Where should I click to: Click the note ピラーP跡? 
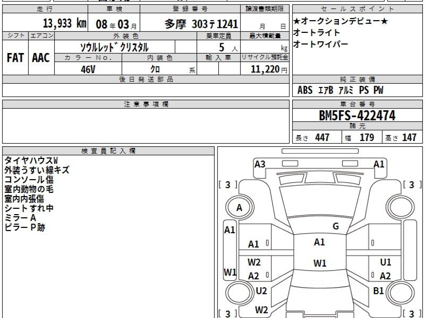coord(25,227)
